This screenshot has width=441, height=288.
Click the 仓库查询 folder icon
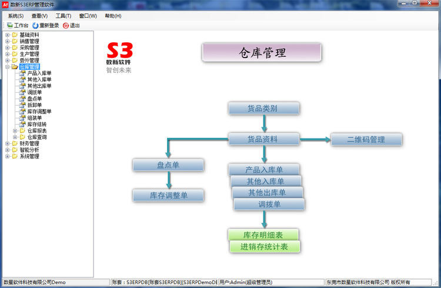[22, 137]
